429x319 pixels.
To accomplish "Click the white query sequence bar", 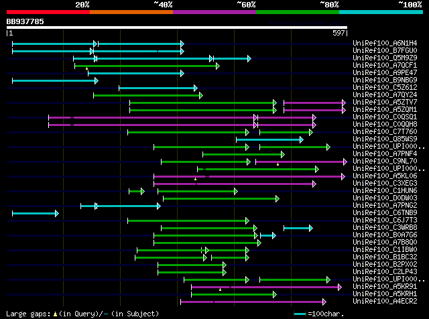I will click(177, 27).
